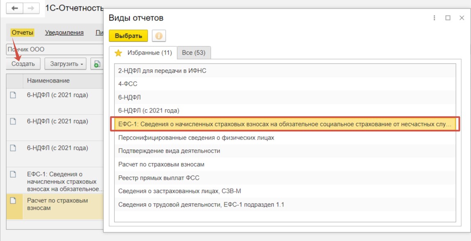Expand the Загрузить dropdown

pos(66,64)
